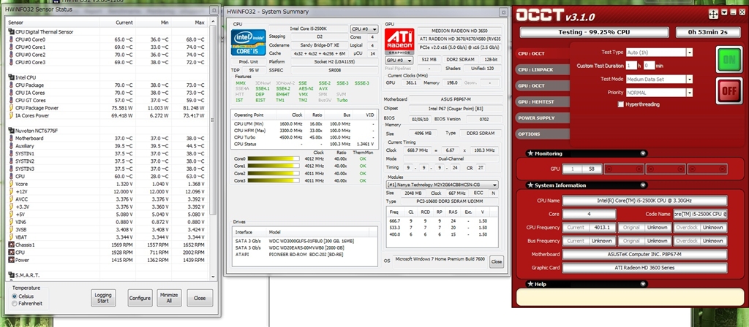
Task: Click the lightning icon beside CPU Package Power
Action: (12, 108)
